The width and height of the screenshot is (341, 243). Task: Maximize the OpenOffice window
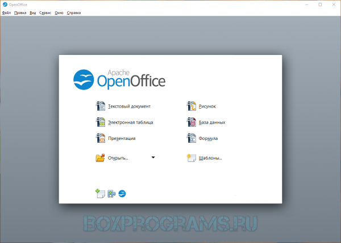point(320,5)
